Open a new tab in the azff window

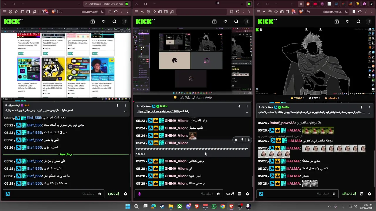pos(79,4)
